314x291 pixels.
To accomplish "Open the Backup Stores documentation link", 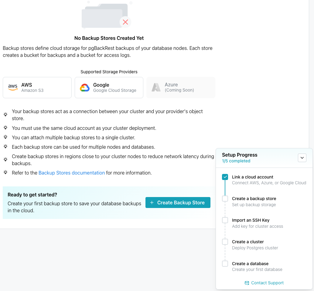I will 72,173.
